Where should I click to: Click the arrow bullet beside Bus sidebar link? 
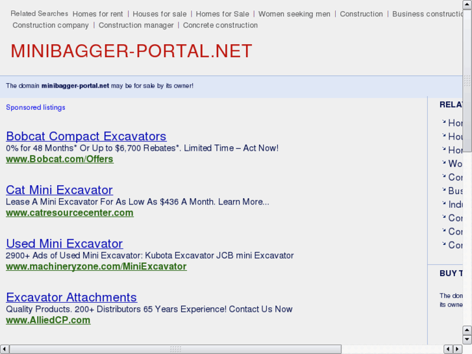pos(443,190)
